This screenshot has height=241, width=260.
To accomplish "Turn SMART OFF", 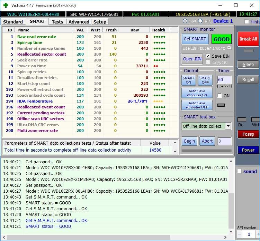I will coord(205,80).
